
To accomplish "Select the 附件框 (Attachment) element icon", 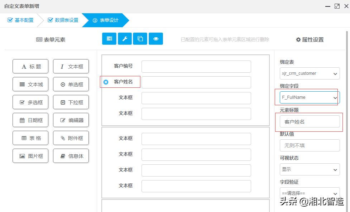I will (x=71, y=138).
